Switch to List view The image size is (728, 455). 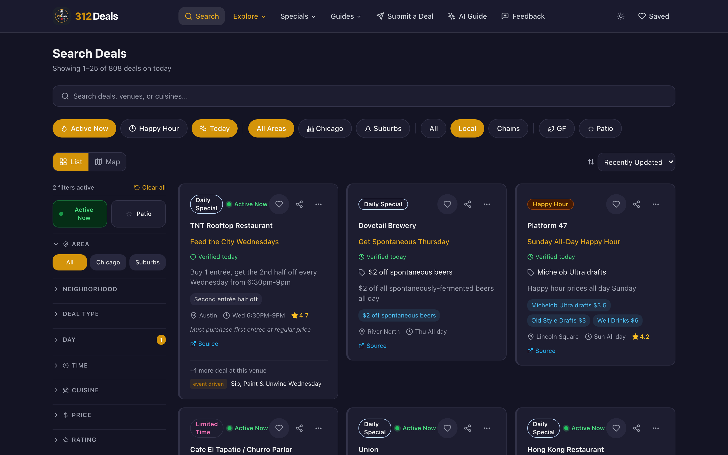tap(71, 162)
